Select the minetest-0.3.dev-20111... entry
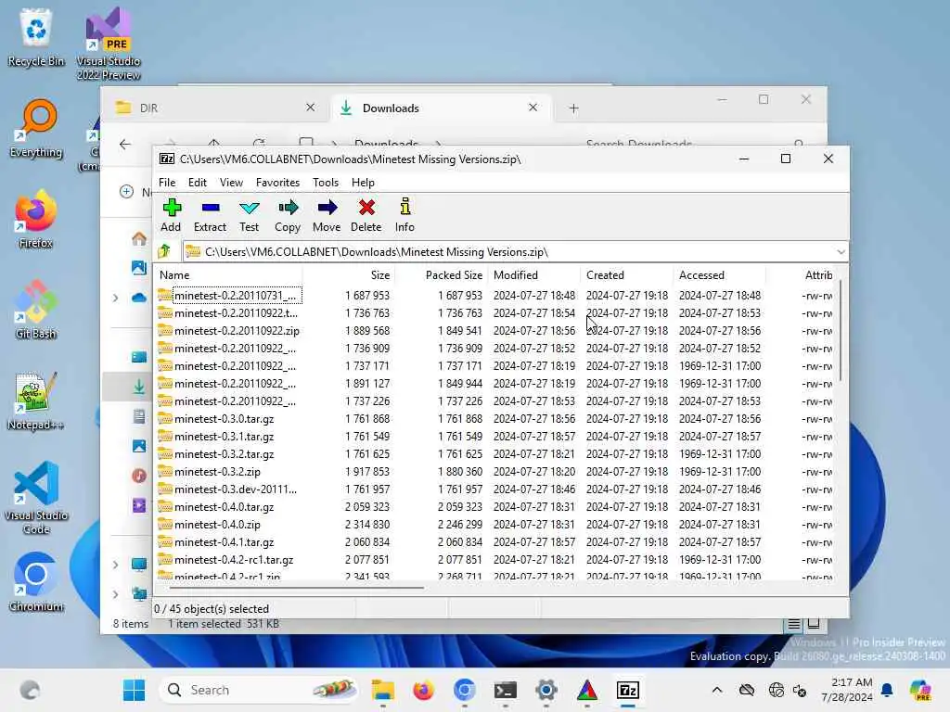950x712 pixels. click(x=495, y=489)
